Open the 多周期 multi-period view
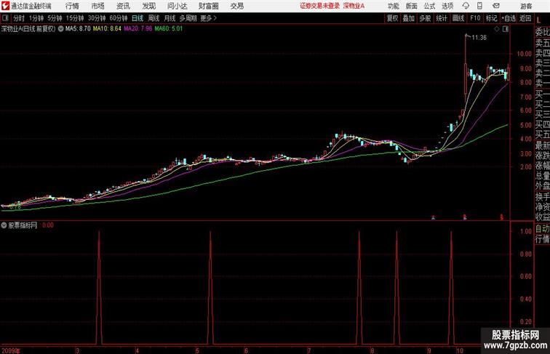 click(x=188, y=18)
